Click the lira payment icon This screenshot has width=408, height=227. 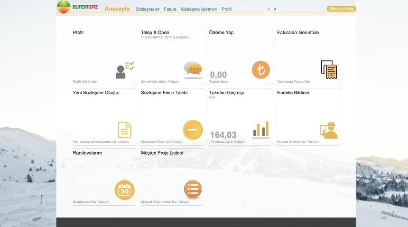point(261,70)
